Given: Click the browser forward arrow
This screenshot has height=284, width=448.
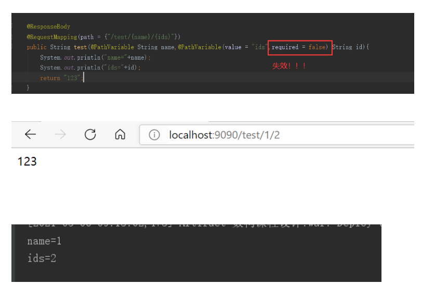Looking at the screenshot, I should coord(60,134).
